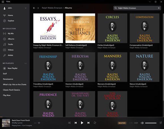Click the MASTER quality badge
164x129 pixels.
122,123
